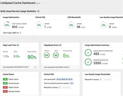Screen dimensions: 123x96
Task: Click CDN Bandwidth 0% usage gauge
Action: pyautogui.click(x=71, y=25)
